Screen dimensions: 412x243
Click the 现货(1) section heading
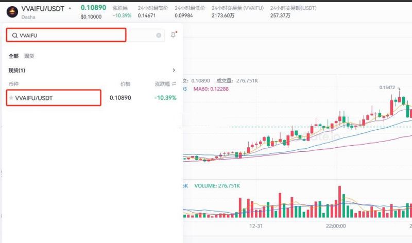tap(17, 70)
